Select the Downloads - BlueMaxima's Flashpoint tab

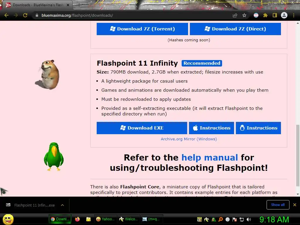pyautogui.click(x=37, y=5)
